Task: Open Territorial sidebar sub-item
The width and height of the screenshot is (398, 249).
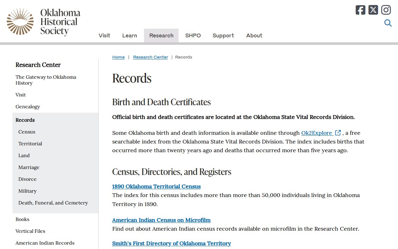Action: 30,144
